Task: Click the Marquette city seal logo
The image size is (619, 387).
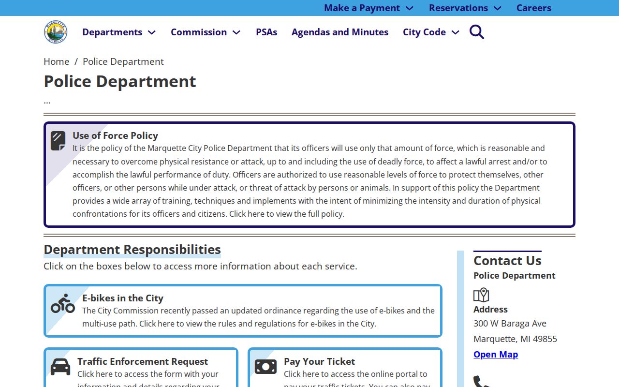Action: [x=56, y=32]
